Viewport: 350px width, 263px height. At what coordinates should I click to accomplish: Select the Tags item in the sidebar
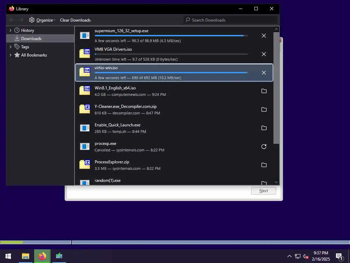click(x=40, y=47)
